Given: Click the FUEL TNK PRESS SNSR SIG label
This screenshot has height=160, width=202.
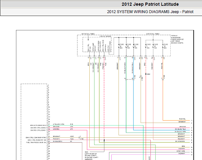Looking at the screenshot, I should point(36,142).
